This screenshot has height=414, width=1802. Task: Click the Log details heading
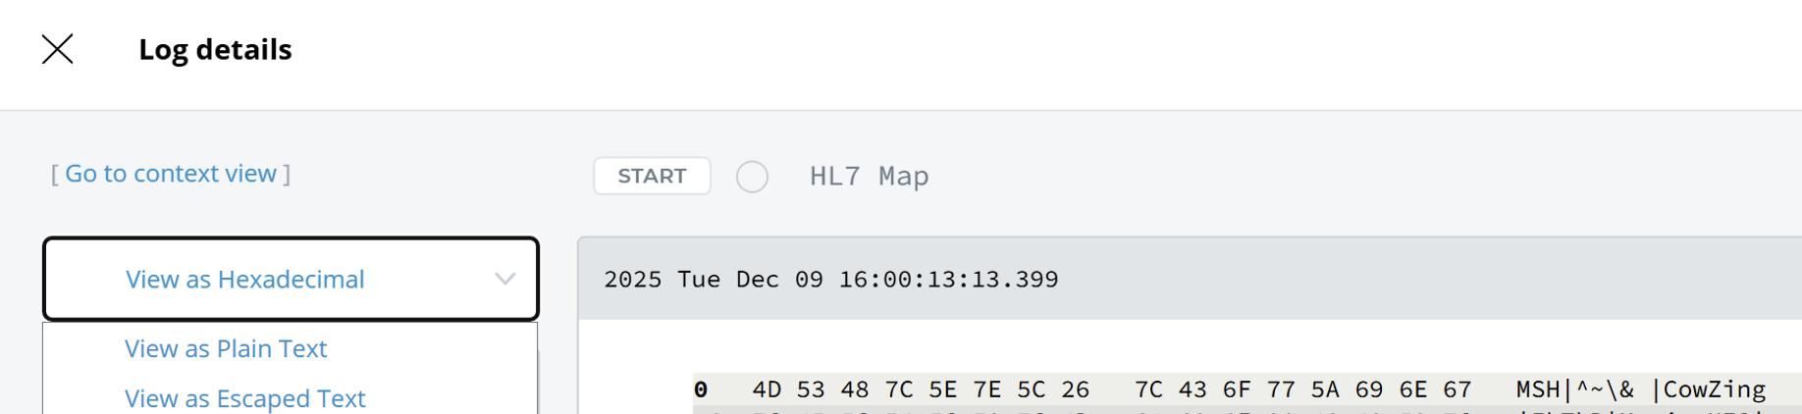215,49
